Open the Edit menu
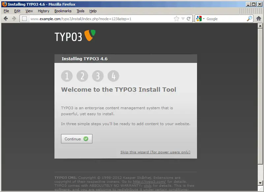The image size is (264, 192). [17, 11]
